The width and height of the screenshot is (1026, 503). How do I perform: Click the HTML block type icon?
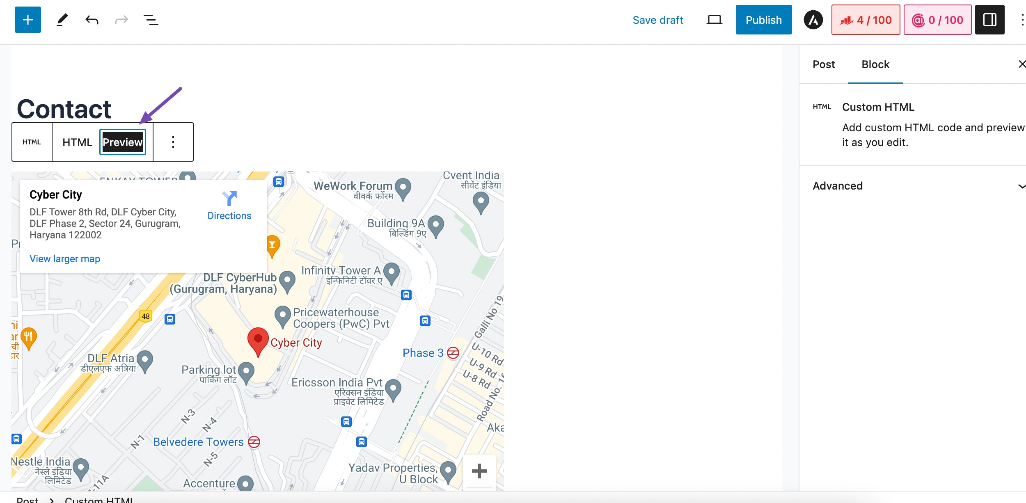(x=32, y=142)
